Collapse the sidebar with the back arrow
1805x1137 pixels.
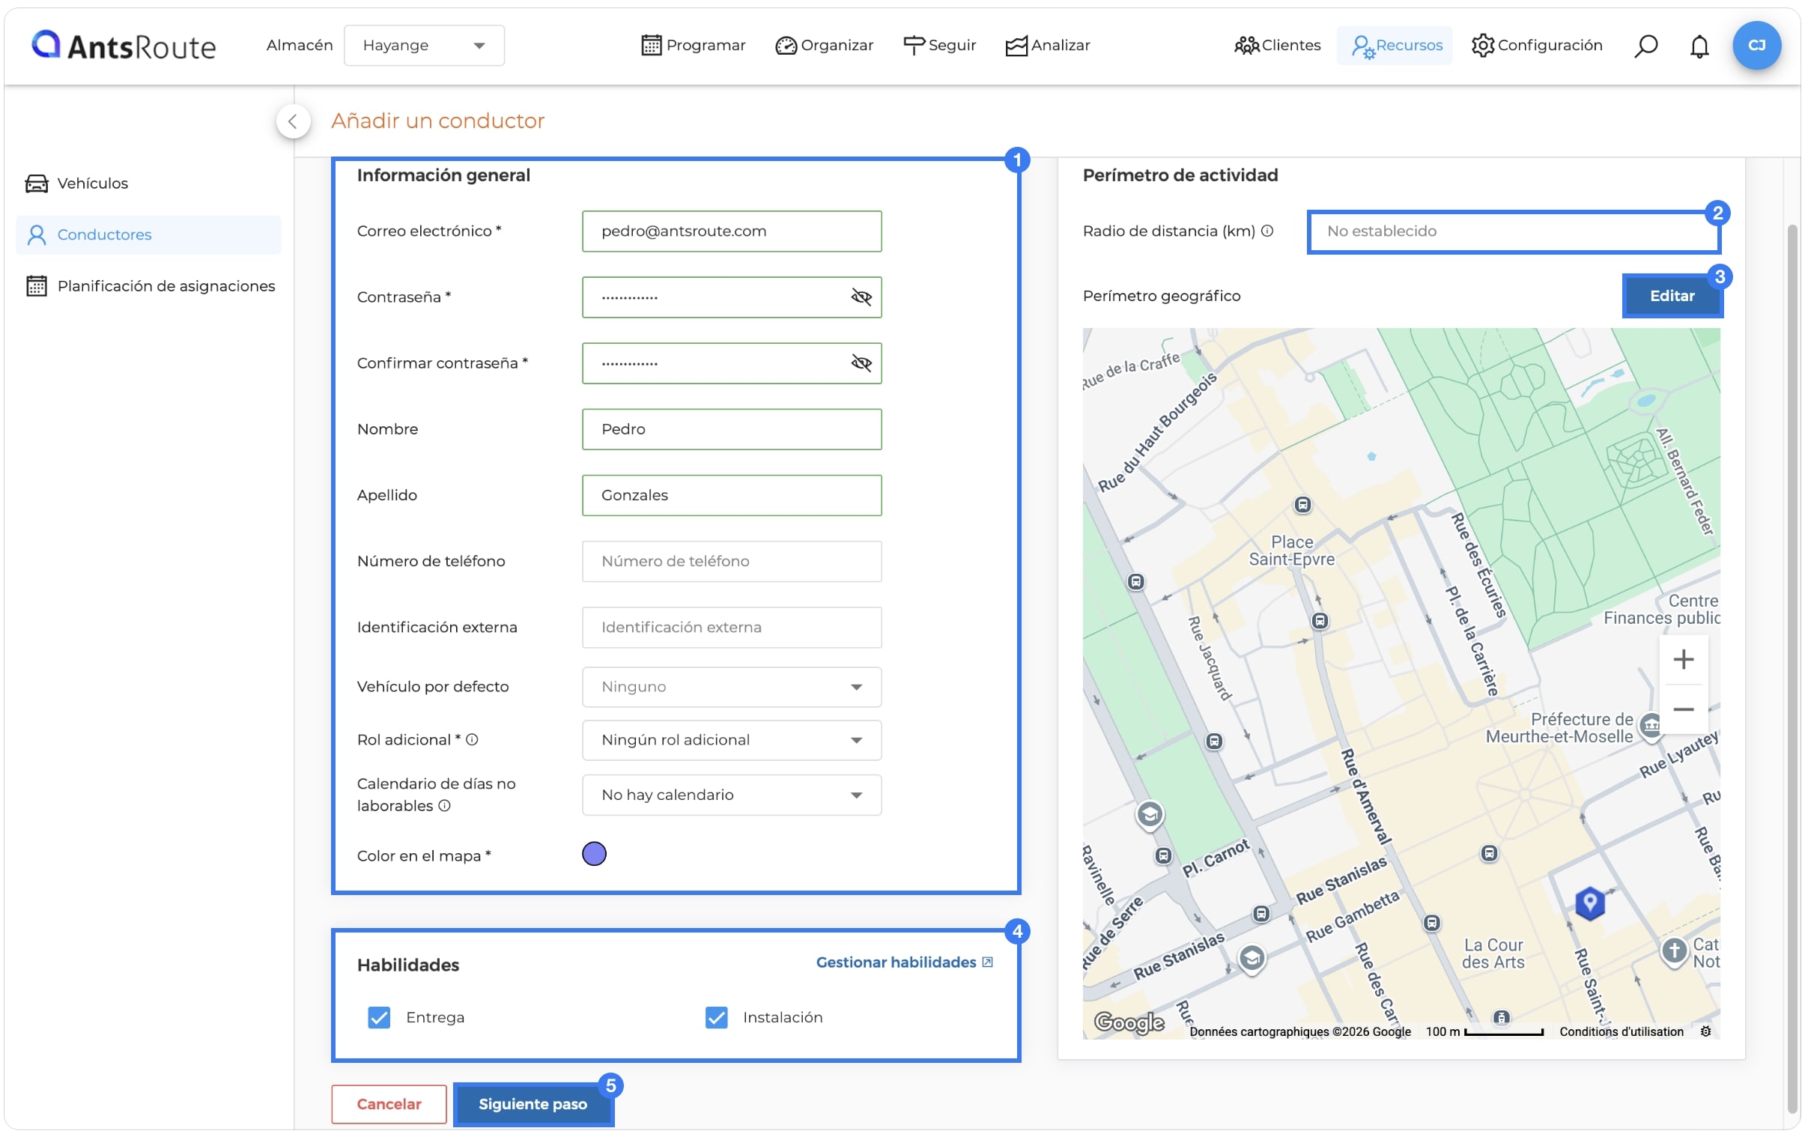[293, 121]
